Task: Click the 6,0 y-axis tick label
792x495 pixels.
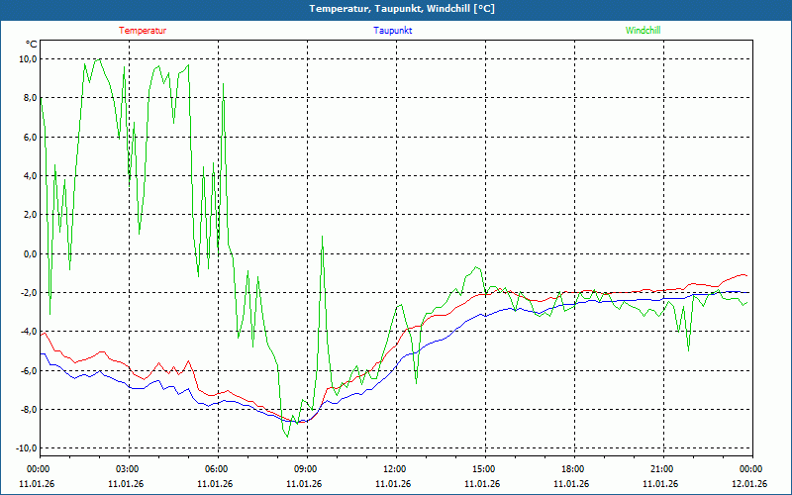Action: [x=29, y=138]
